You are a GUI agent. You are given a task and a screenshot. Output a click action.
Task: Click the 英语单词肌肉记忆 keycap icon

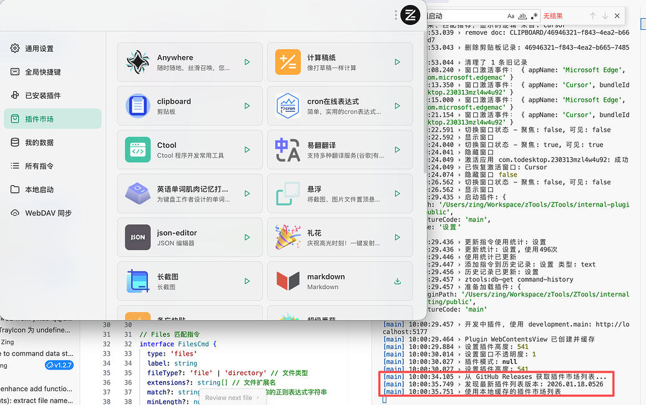click(137, 193)
